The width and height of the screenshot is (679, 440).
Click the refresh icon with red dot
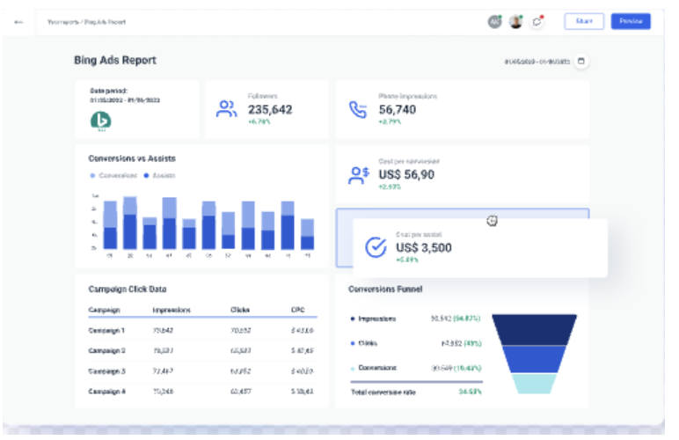[537, 22]
